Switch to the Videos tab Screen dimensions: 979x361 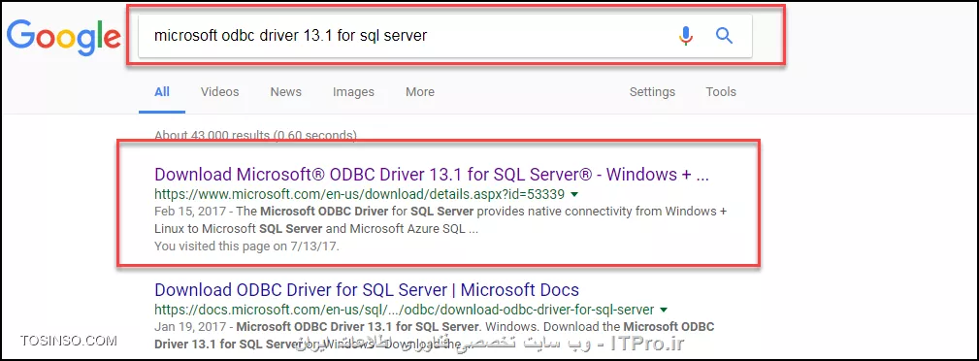click(x=220, y=92)
